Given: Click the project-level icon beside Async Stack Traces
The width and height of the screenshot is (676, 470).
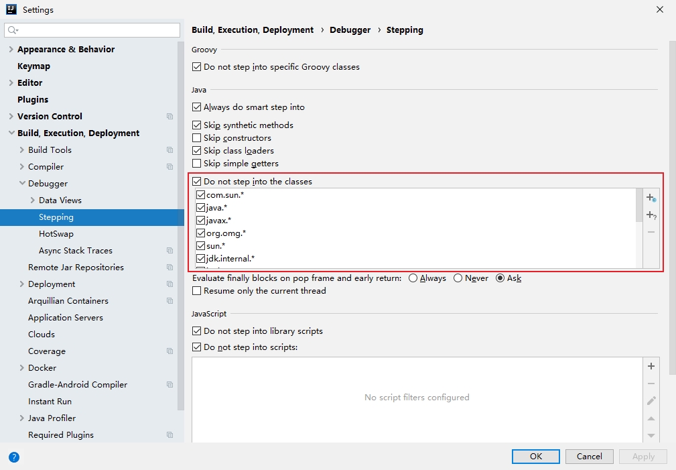Looking at the screenshot, I should coord(170,251).
